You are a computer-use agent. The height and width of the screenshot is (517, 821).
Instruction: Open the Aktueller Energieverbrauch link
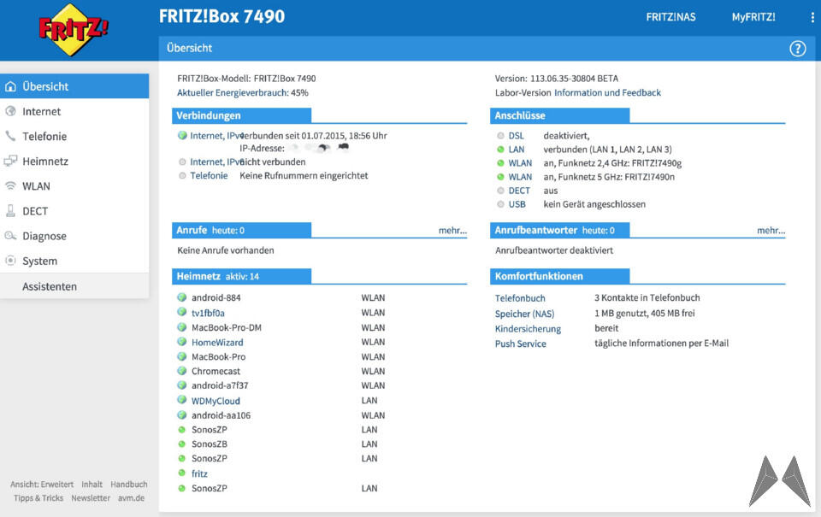click(233, 92)
